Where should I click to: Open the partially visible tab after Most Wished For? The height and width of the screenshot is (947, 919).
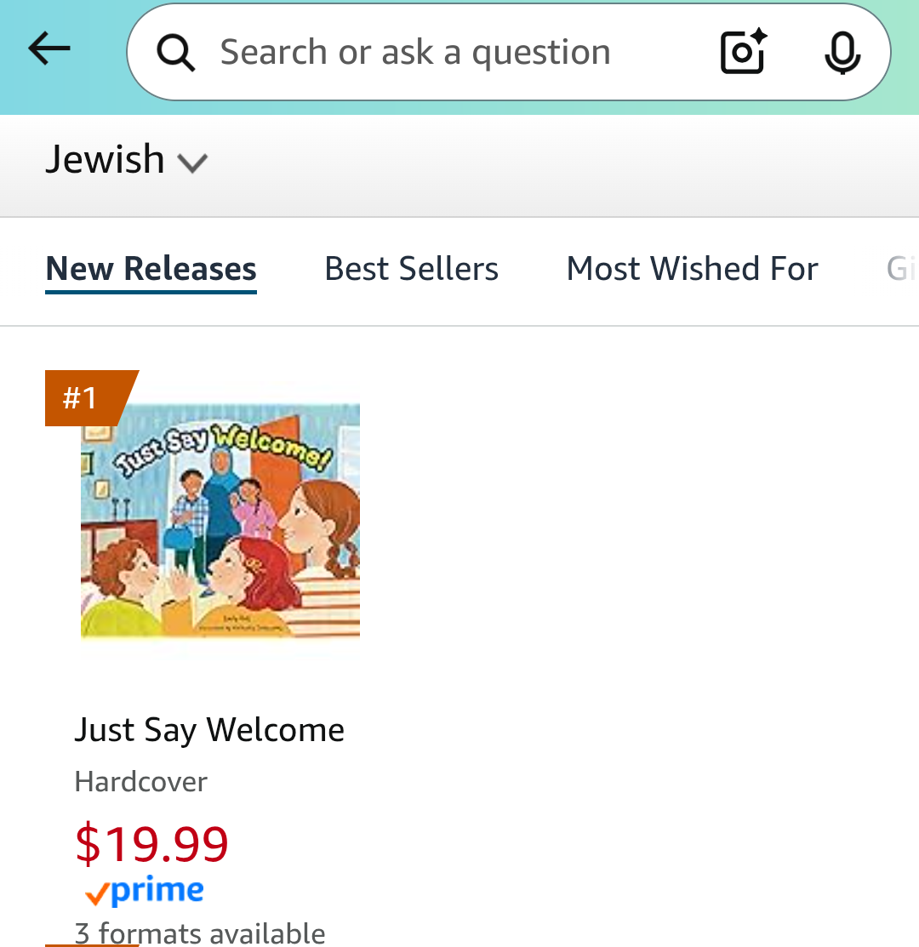pyautogui.click(x=901, y=269)
